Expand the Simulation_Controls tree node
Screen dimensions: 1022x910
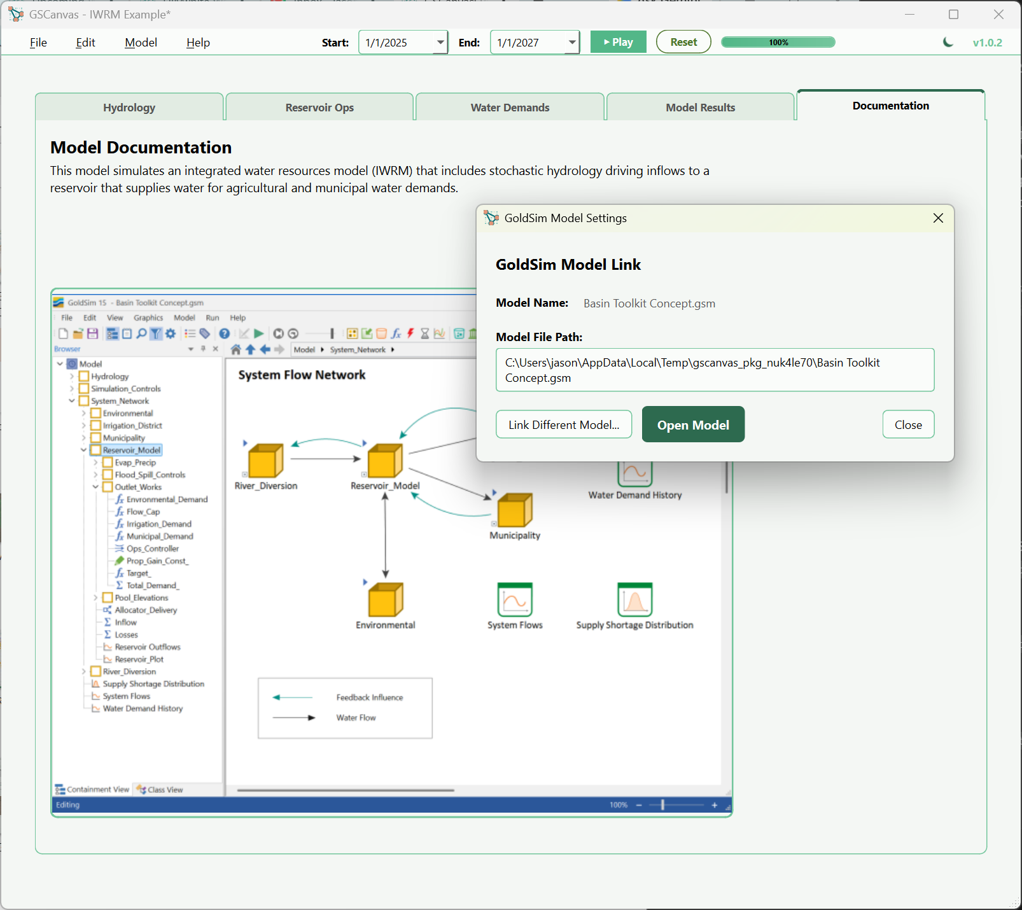(x=72, y=389)
